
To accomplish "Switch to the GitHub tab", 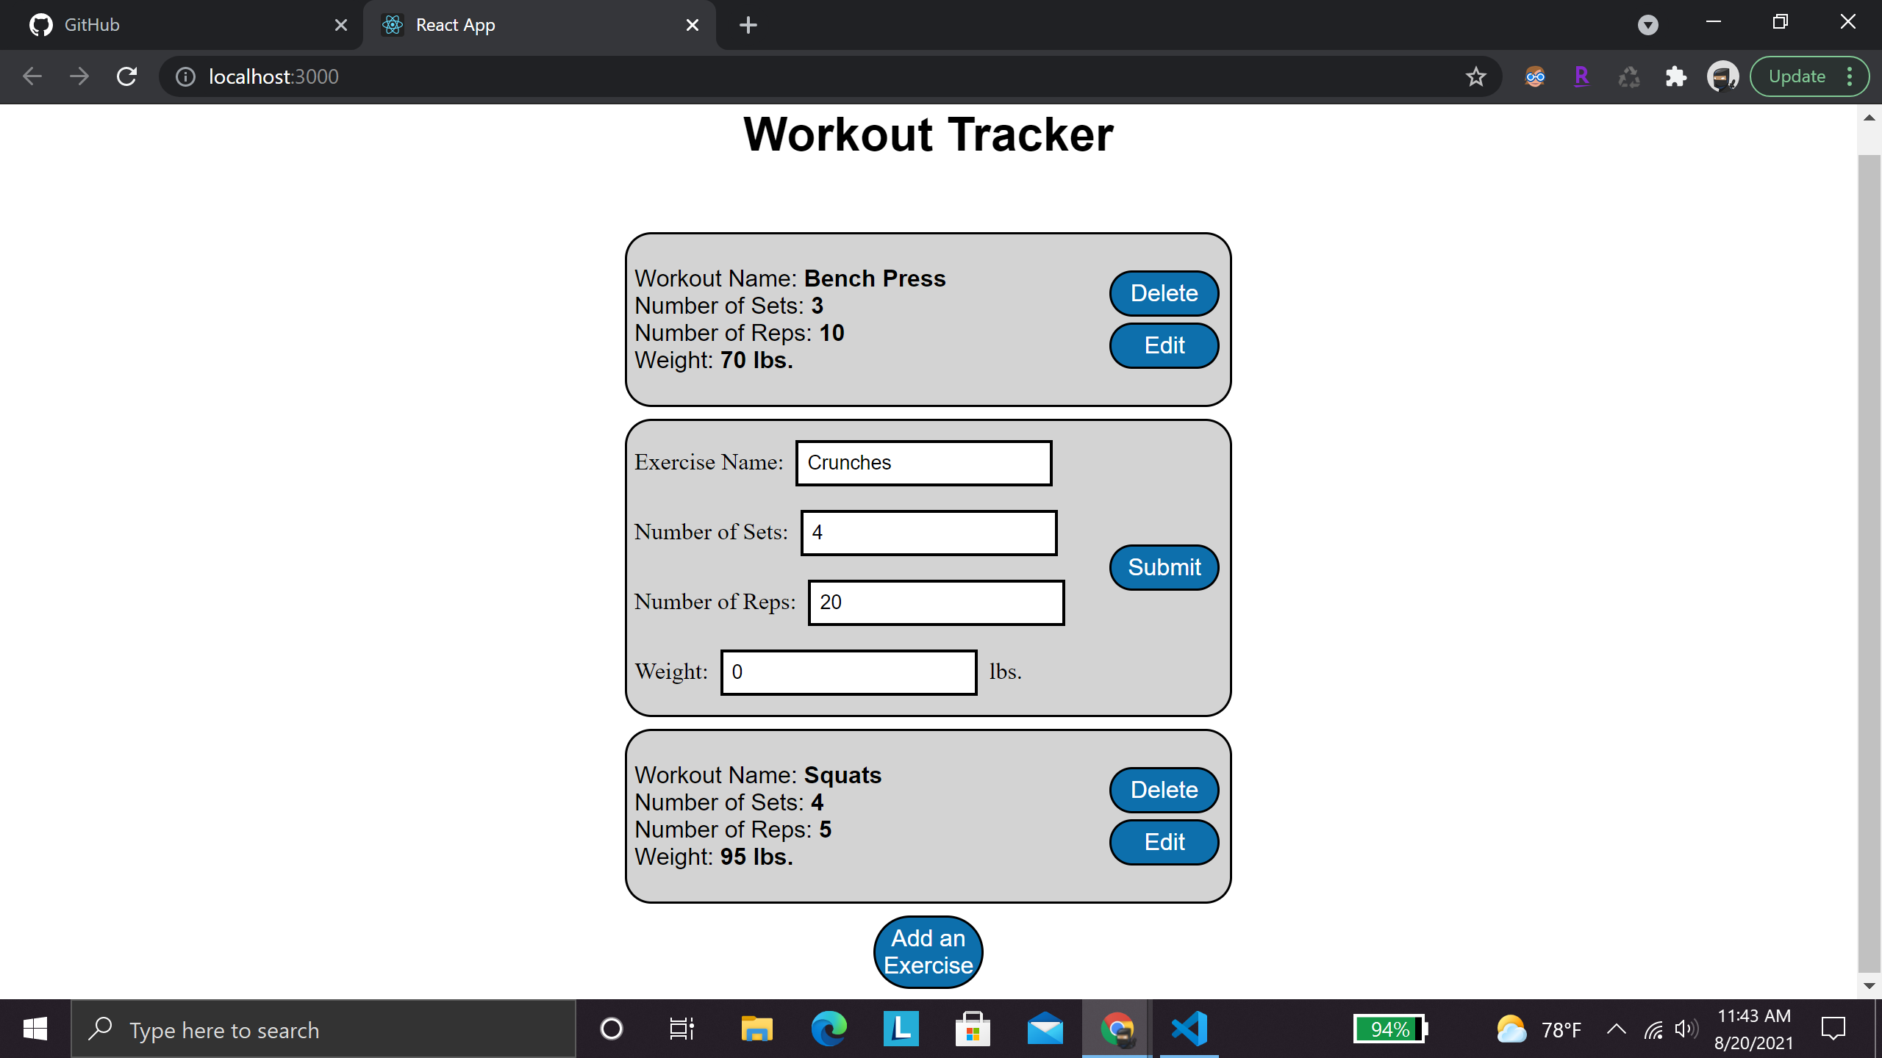I will [181, 25].
